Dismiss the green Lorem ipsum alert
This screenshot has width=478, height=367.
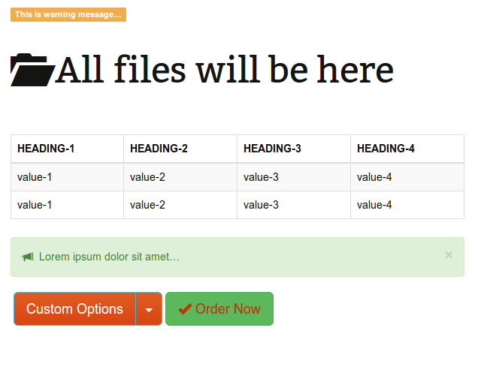click(449, 254)
